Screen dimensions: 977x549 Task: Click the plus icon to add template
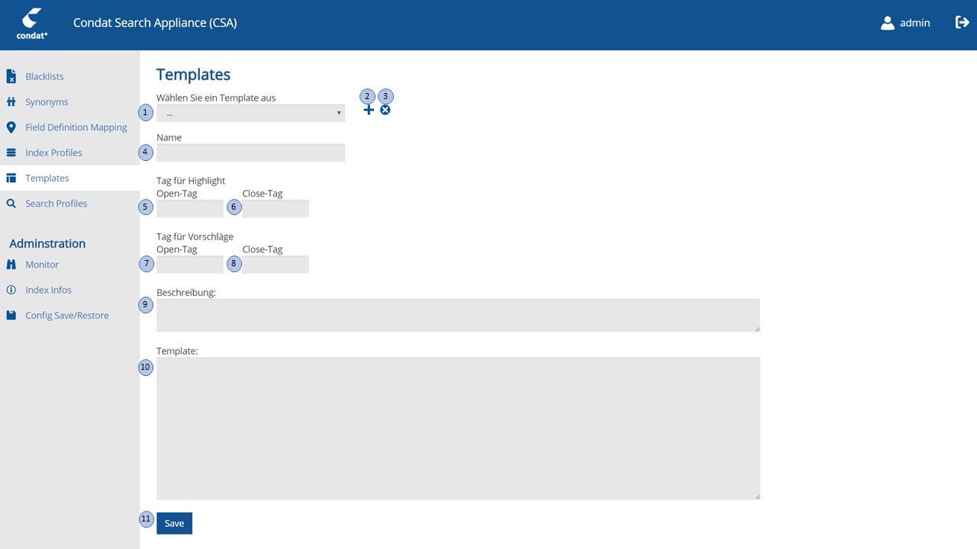pyautogui.click(x=369, y=111)
